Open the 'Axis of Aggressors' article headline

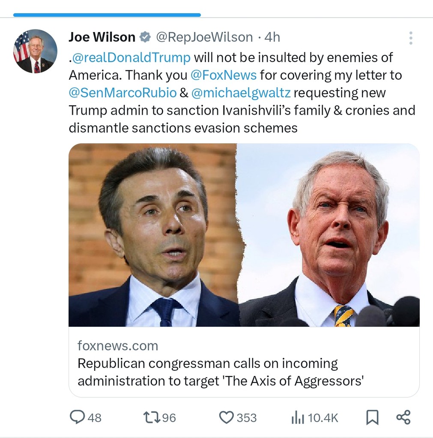pyautogui.click(x=221, y=372)
